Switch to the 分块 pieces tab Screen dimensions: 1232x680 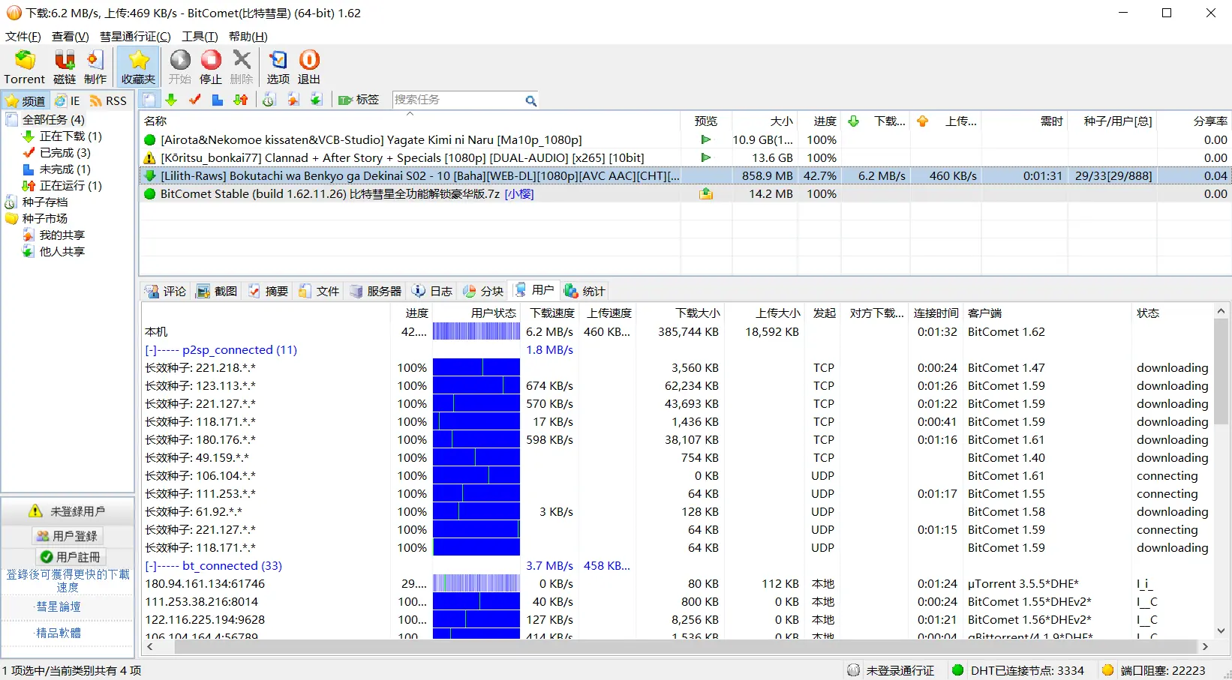click(x=483, y=291)
